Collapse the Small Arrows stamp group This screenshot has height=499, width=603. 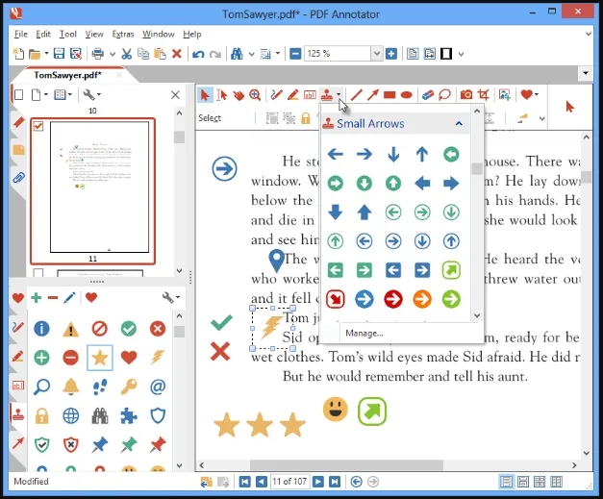coord(459,123)
